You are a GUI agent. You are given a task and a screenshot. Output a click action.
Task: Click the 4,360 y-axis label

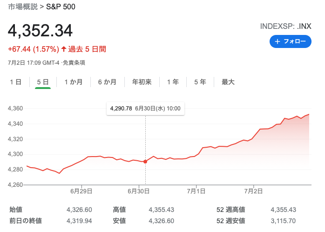[x=15, y=109]
